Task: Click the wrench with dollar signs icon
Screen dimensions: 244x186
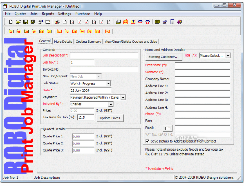Action: pyautogui.click(x=148, y=22)
